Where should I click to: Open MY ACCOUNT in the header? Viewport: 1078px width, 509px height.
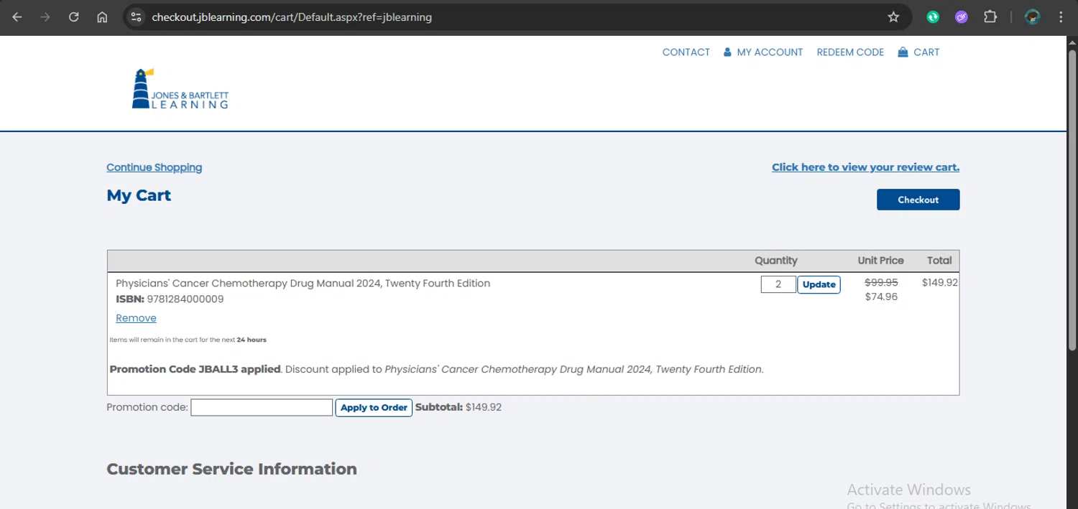tap(770, 52)
